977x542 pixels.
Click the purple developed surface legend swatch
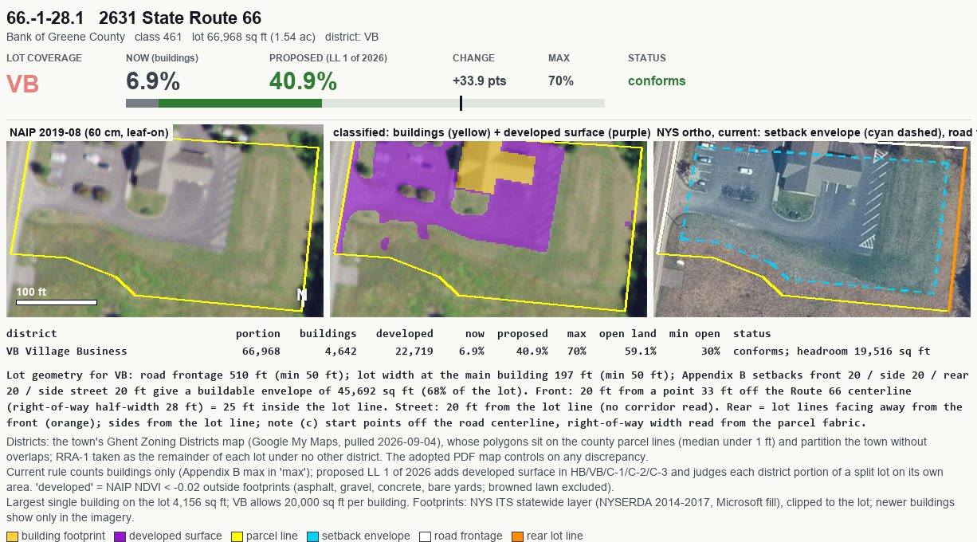tap(120, 536)
